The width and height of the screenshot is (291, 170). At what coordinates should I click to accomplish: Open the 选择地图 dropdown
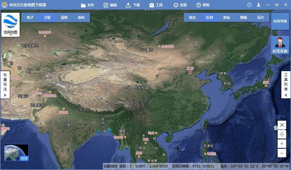click(x=10, y=33)
